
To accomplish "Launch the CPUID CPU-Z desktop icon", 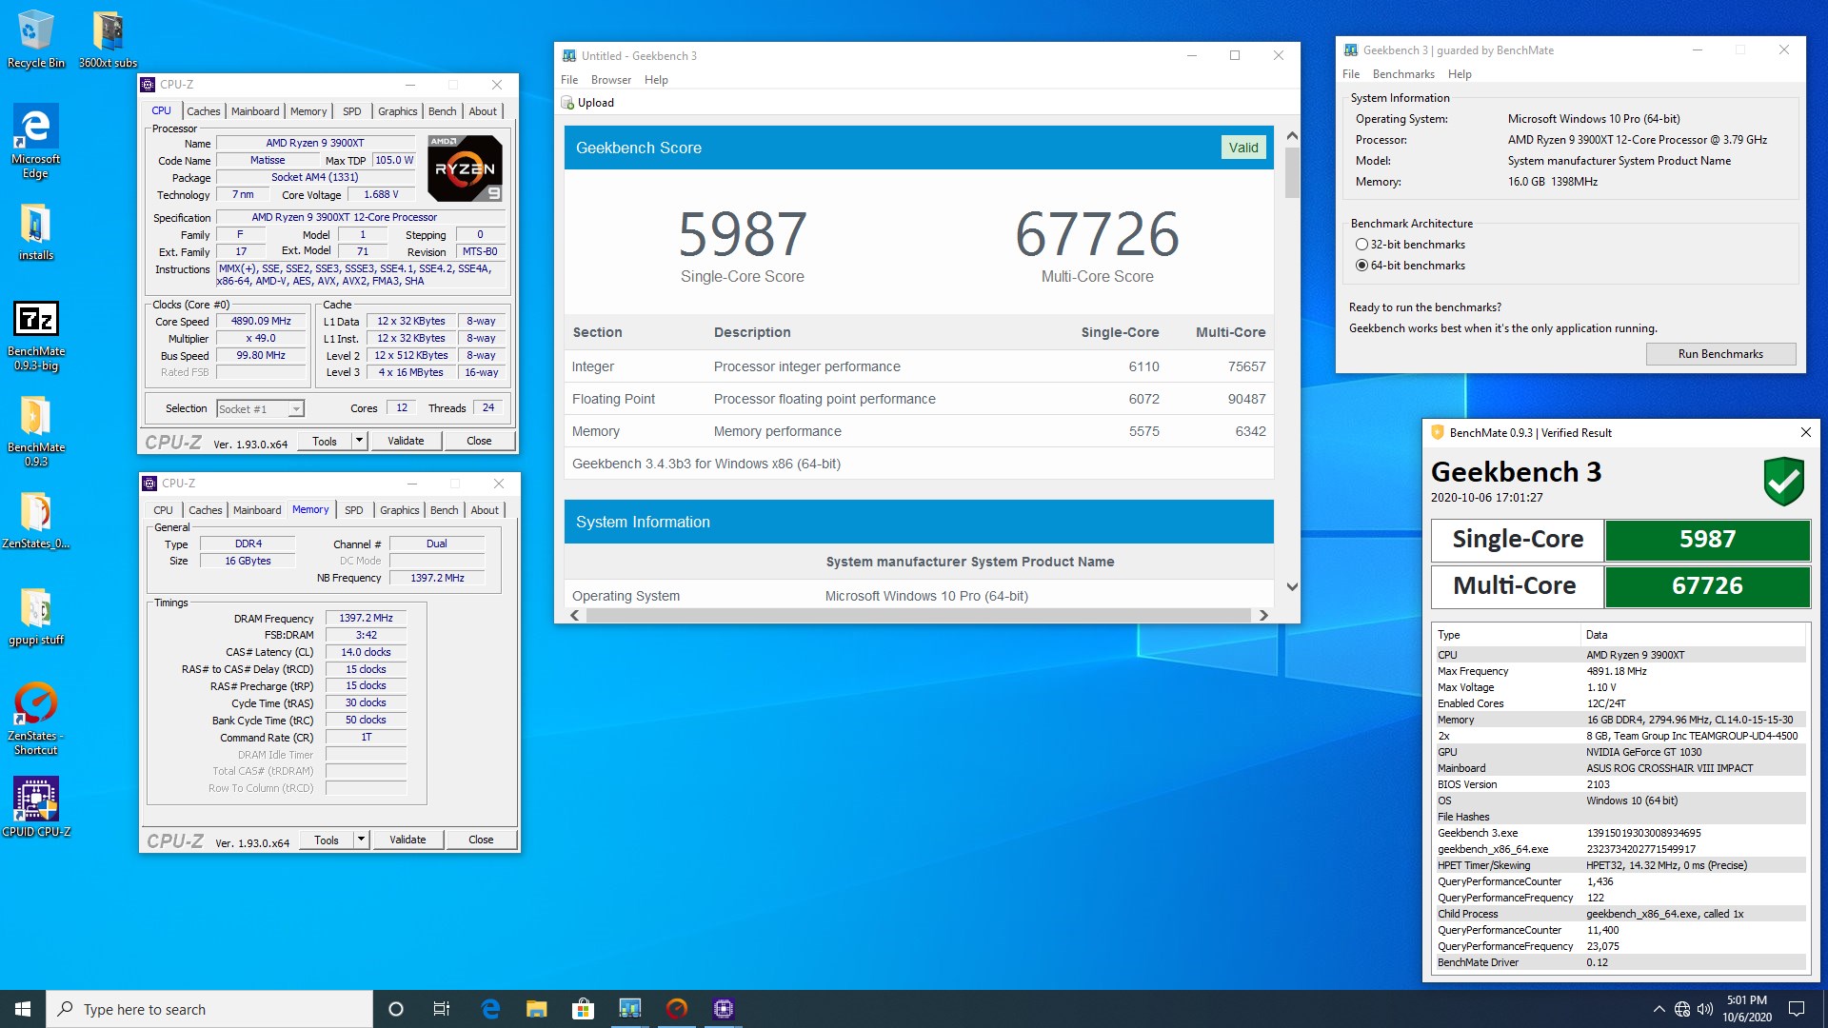I will pos(35,806).
